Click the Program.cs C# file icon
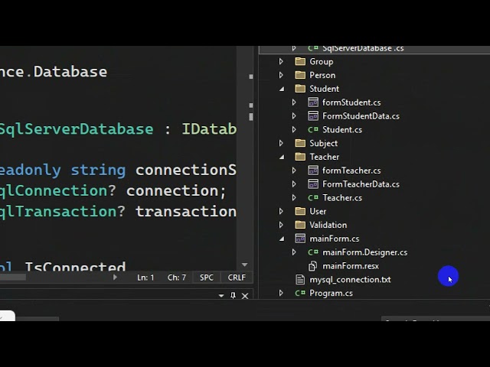 [x=300, y=293]
